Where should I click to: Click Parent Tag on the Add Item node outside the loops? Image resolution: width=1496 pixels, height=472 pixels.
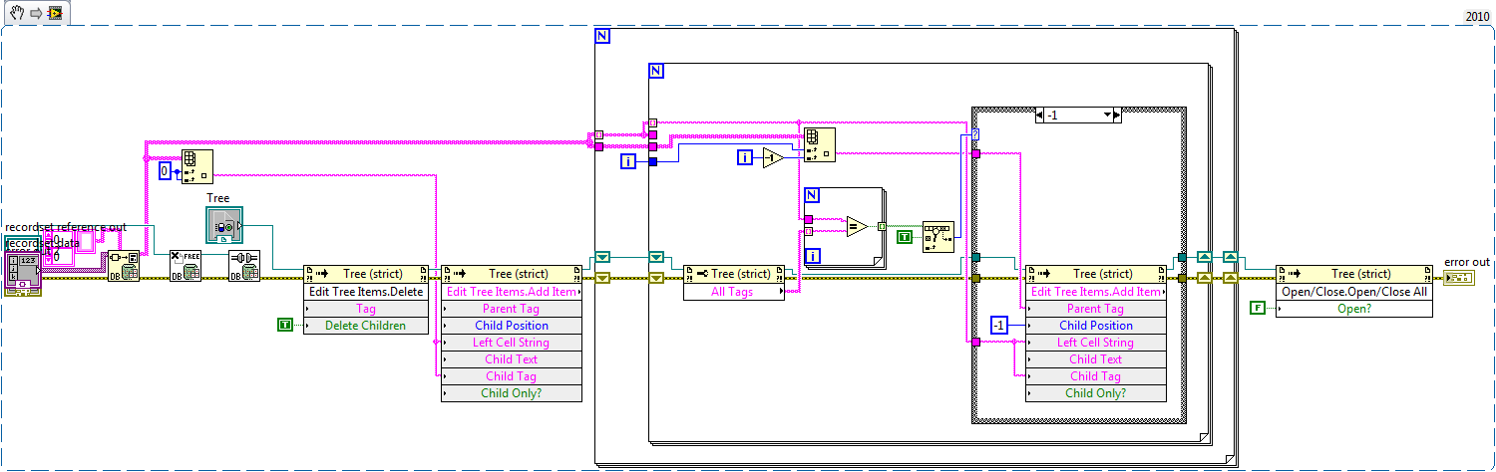[512, 308]
